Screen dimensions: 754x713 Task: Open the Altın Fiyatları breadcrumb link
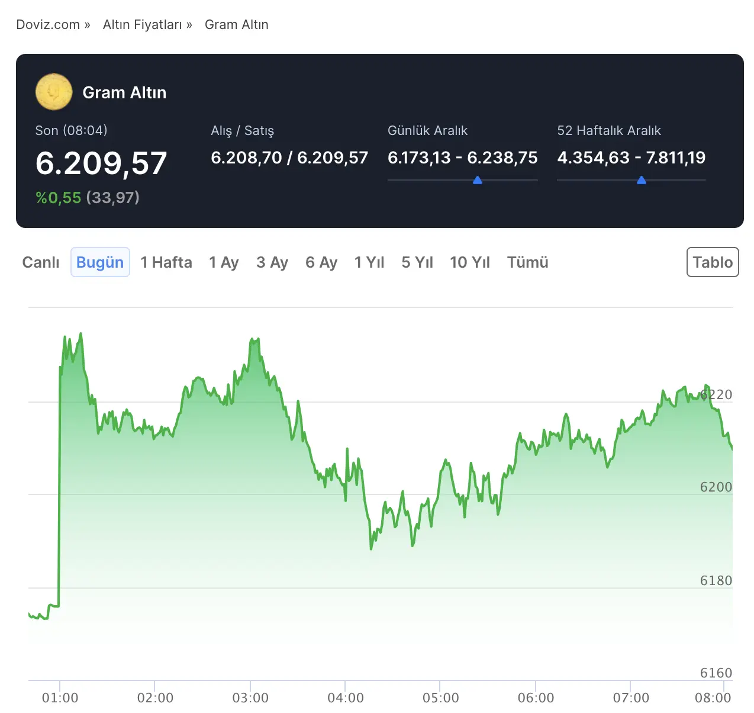(x=142, y=24)
